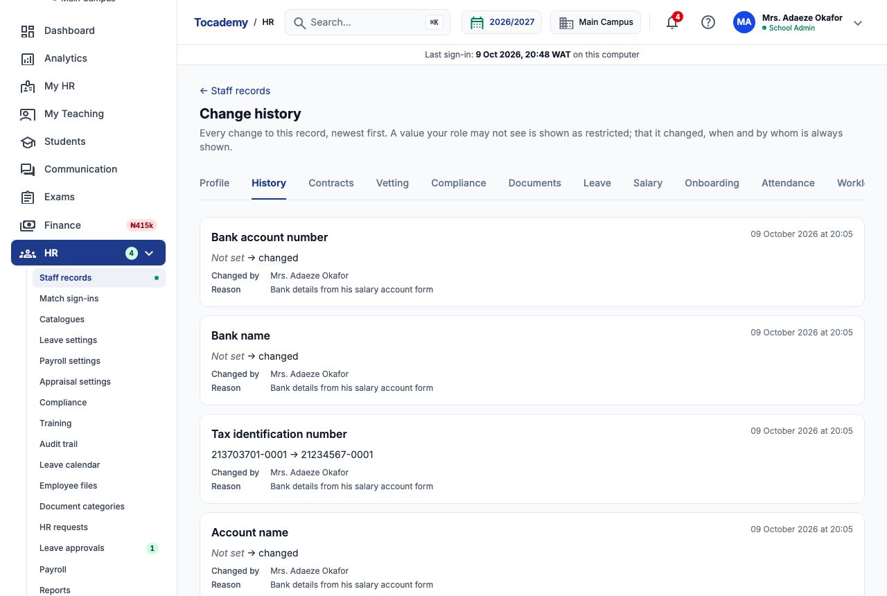Open the Onboarding tab
Screen dimensions: 887x596
click(712, 183)
